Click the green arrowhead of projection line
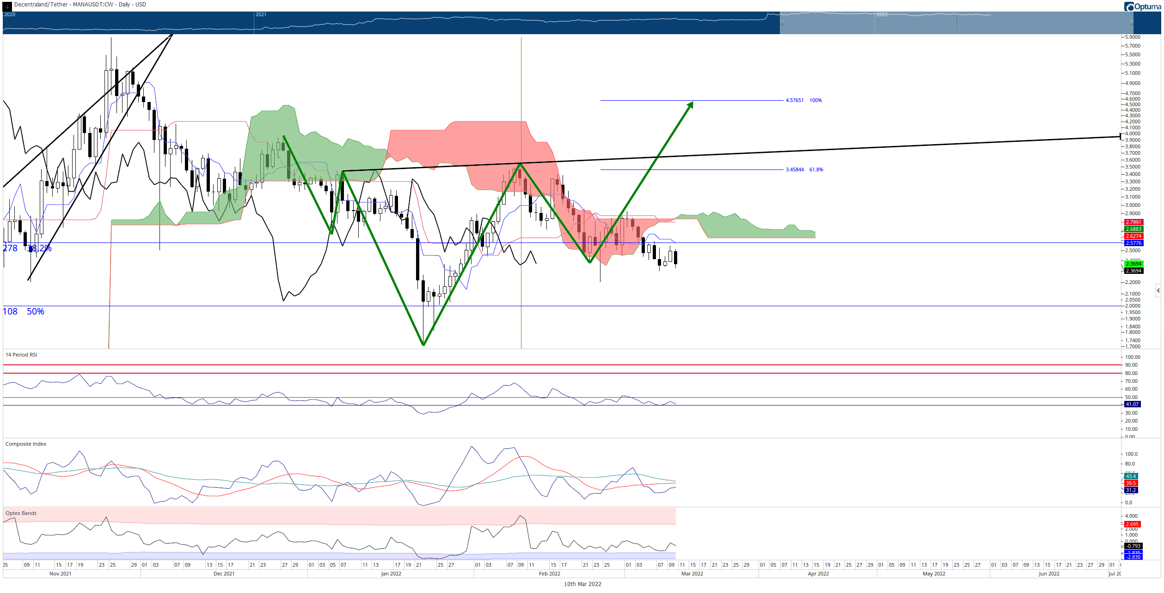Viewport: 1164px width, 593px height. [689, 105]
